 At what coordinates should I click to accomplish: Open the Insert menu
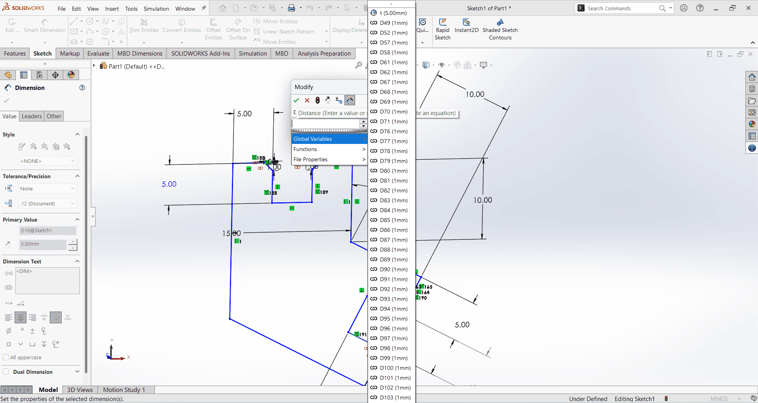click(x=112, y=9)
